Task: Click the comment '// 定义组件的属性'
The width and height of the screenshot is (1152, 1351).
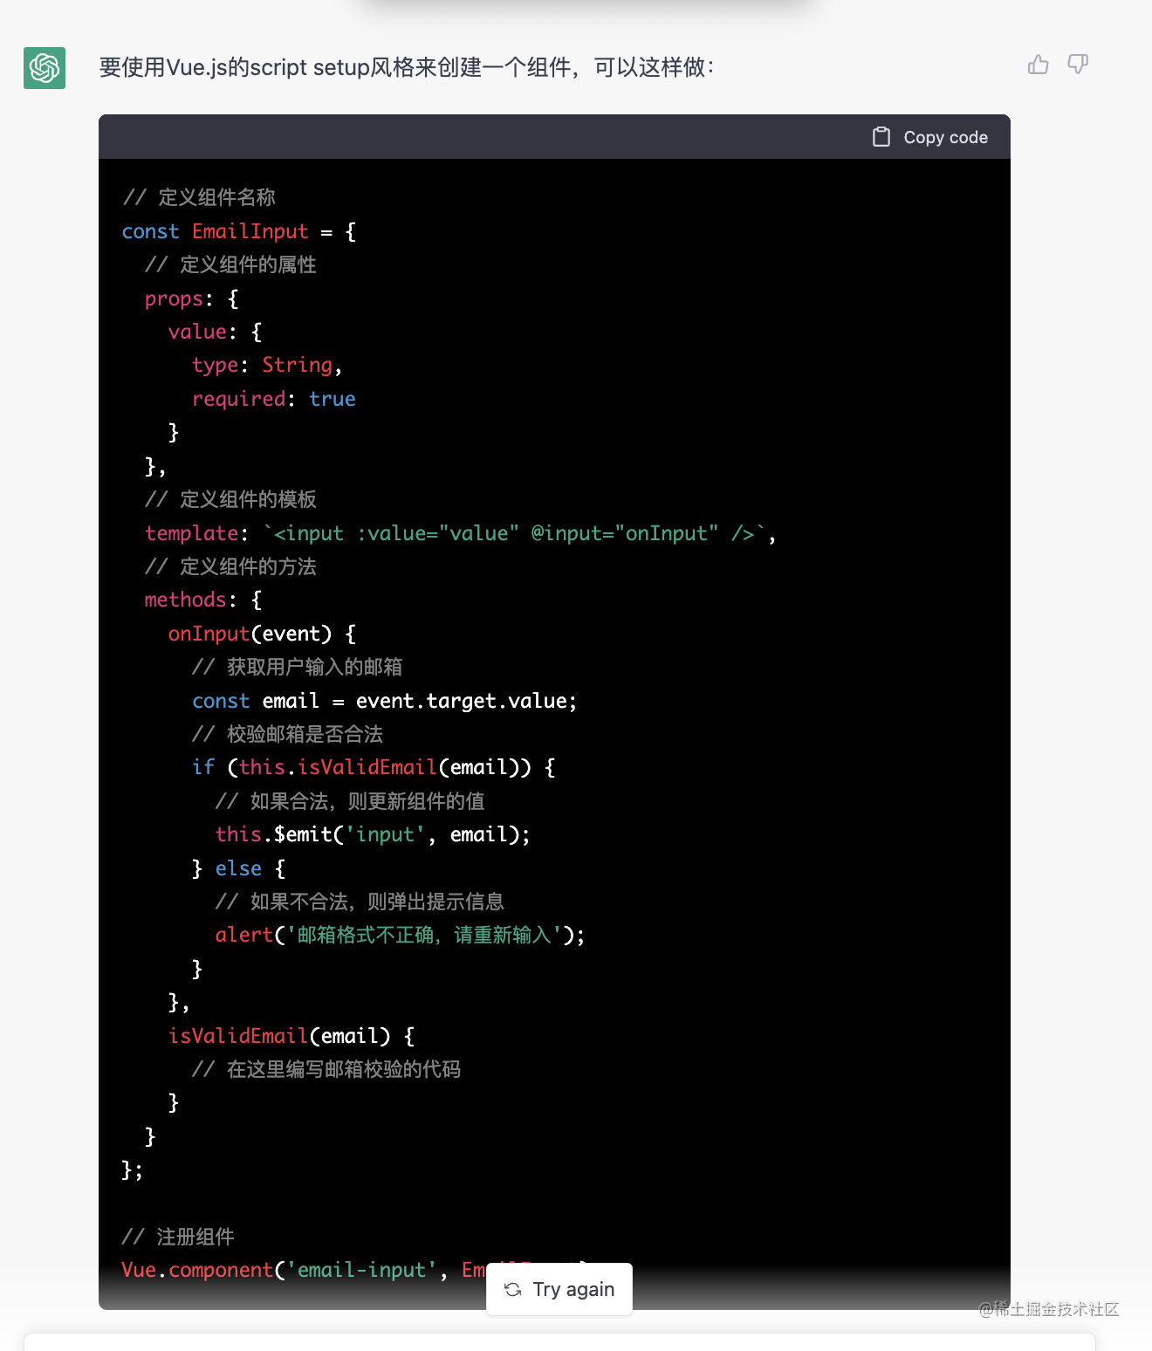Action: 230,264
